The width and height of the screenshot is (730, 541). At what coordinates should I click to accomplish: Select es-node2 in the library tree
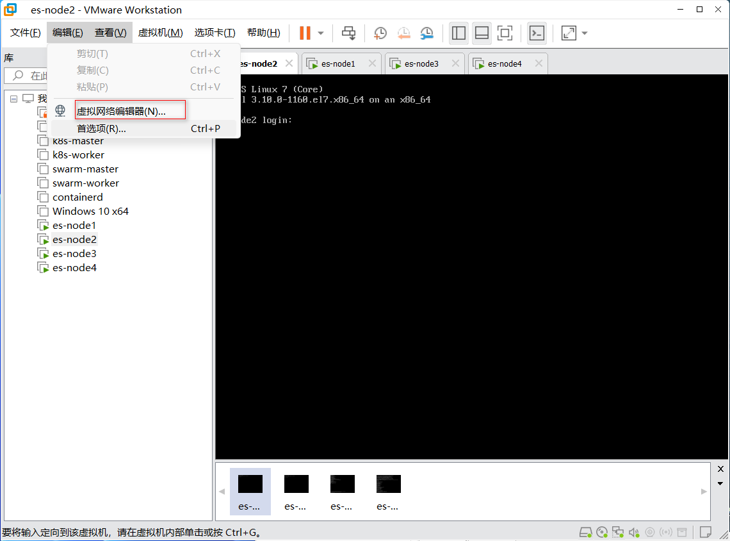tap(74, 240)
